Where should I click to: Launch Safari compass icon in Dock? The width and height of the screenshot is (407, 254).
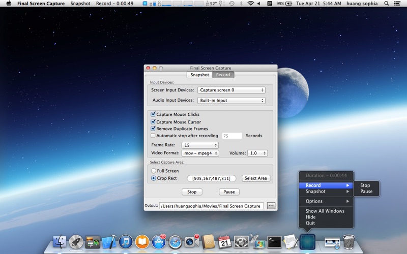point(175,242)
